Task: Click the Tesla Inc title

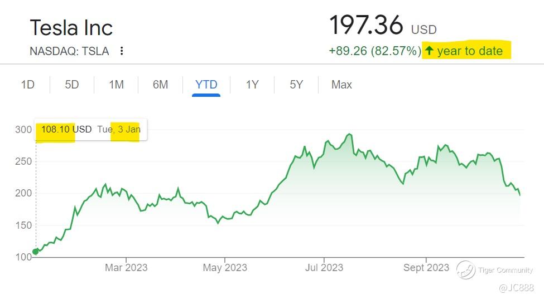Action: coord(71,28)
